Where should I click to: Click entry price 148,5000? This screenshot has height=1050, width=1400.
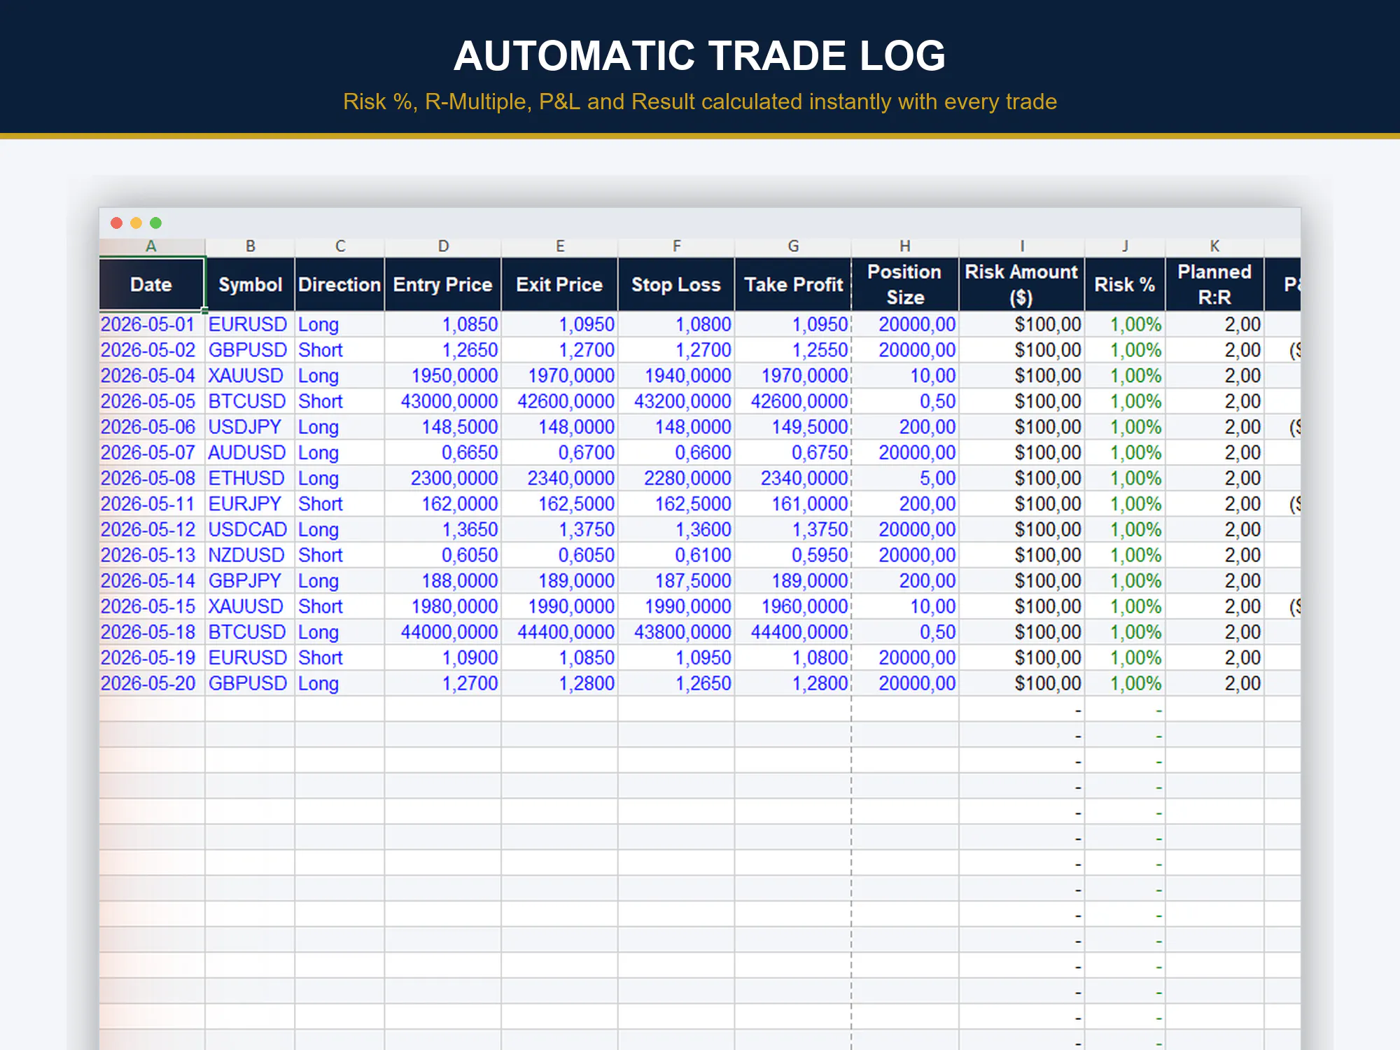[x=443, y=427]
